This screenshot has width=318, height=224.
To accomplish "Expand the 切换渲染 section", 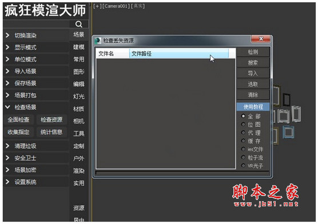I will tap(36, 35).
